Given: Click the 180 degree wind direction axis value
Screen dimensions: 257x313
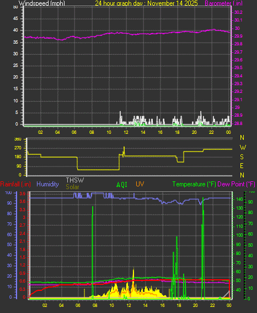Looking at the screenshot, I should 18,157.
